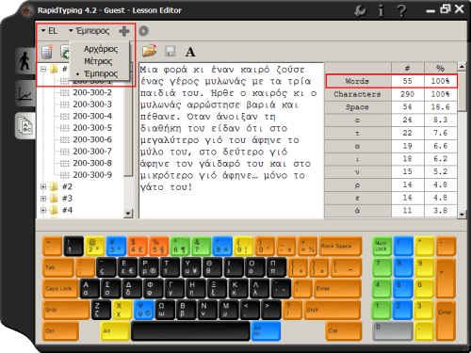Open statistics chart sidebar icon
This screenshot has height=353, width=471.
[25, 93]
